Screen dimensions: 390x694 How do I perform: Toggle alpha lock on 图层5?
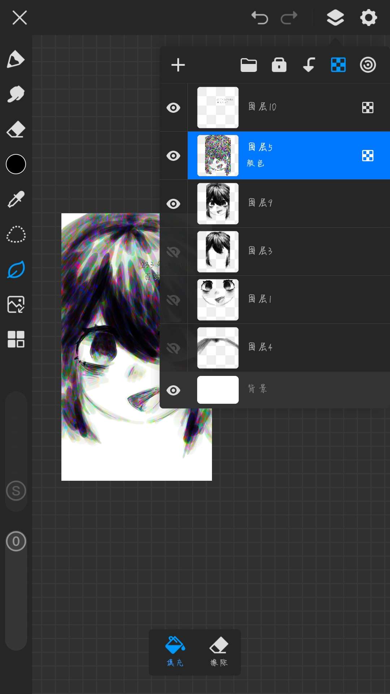click(368, 156)
